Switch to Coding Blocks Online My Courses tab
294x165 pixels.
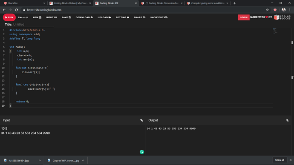tap(70, 3)
